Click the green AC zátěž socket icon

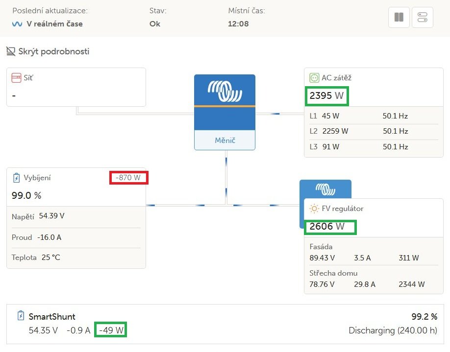click(x=314, y=78)
